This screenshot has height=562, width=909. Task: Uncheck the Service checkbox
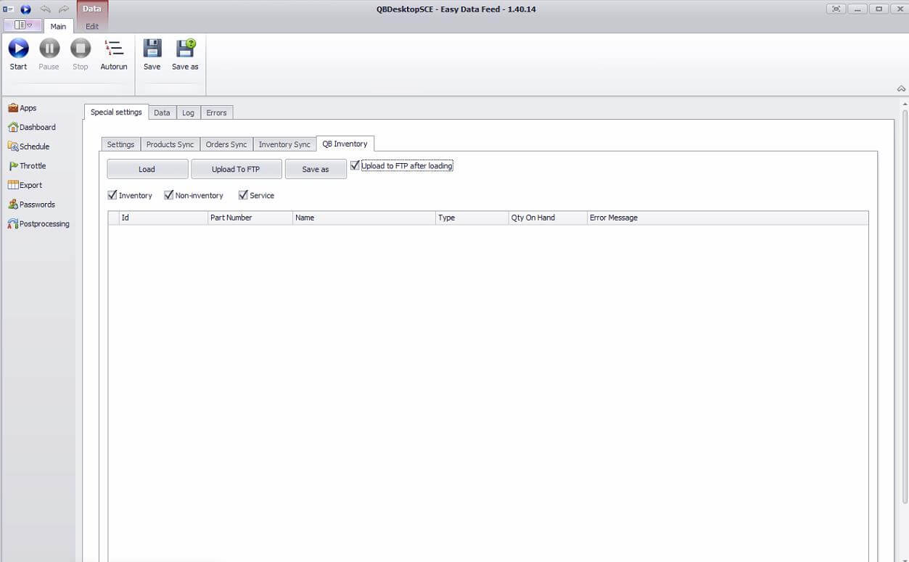[x=243, y=195]
